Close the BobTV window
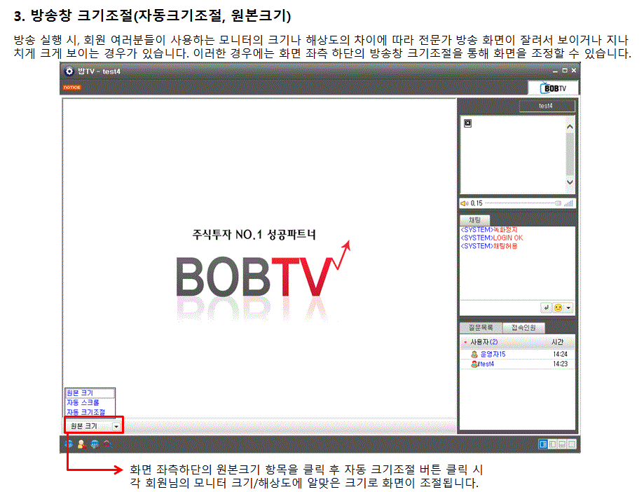Screen dimensions: 644x492 click(574, 71)
